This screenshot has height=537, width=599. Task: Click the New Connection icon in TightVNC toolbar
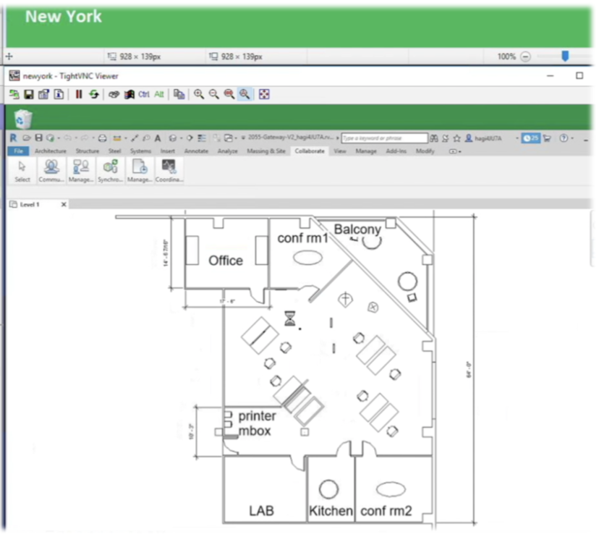coord(14,94)
